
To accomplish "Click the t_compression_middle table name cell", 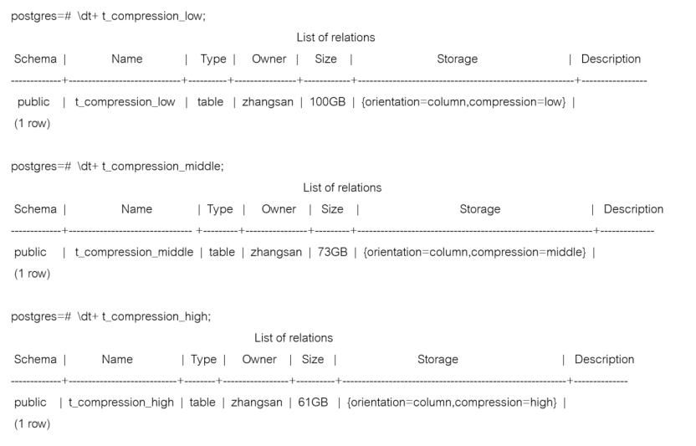I will pos(134,253).
